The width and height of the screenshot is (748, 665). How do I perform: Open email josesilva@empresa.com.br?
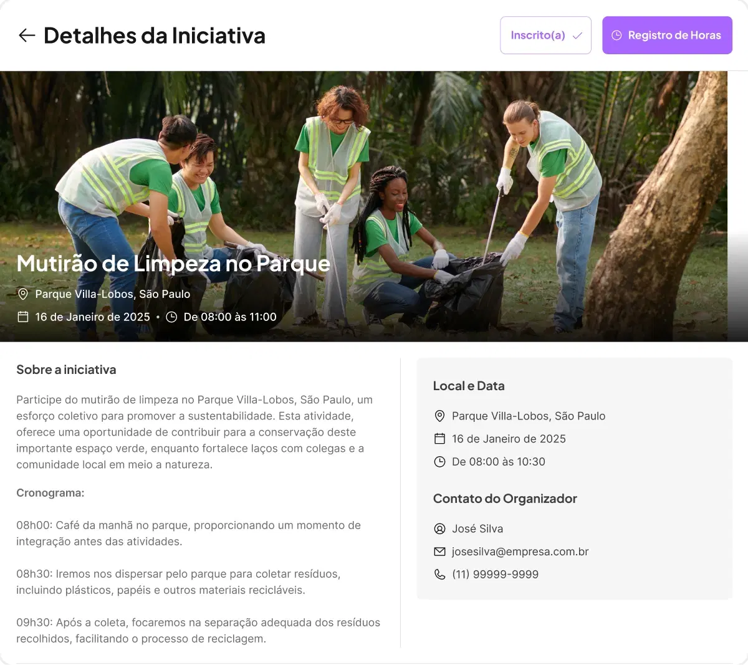[520, 551]
